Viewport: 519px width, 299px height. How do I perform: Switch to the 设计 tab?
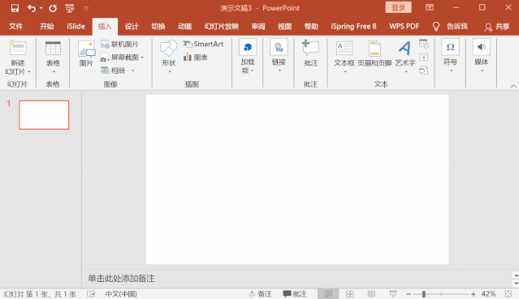(132, 27)
